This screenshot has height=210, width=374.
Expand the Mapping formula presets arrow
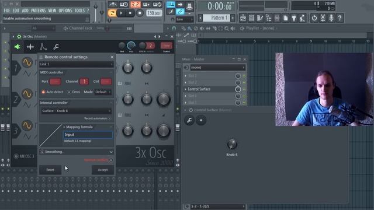pos(64,127)
